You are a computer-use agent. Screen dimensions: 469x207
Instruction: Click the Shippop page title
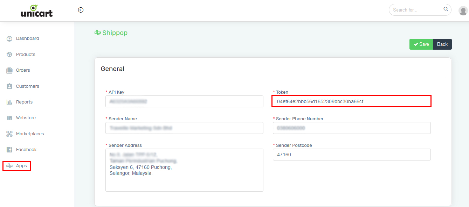[x=115, y=33]
